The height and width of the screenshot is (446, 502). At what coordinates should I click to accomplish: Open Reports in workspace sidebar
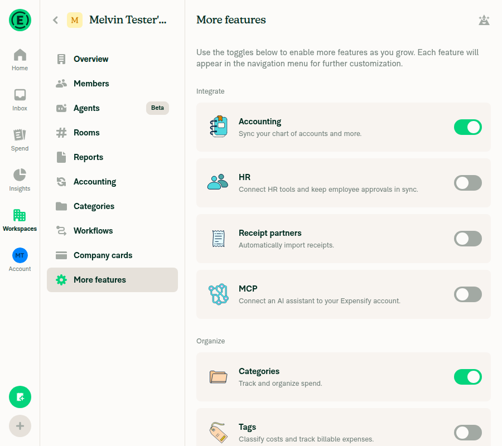[112, 157]
